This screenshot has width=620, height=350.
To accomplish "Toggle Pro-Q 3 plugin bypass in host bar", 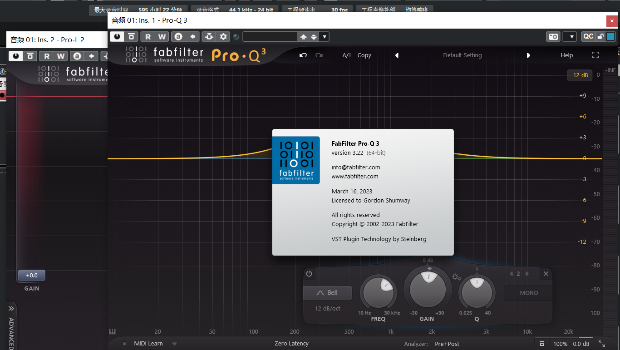I will pyautogui.click(x=117, y=37).
